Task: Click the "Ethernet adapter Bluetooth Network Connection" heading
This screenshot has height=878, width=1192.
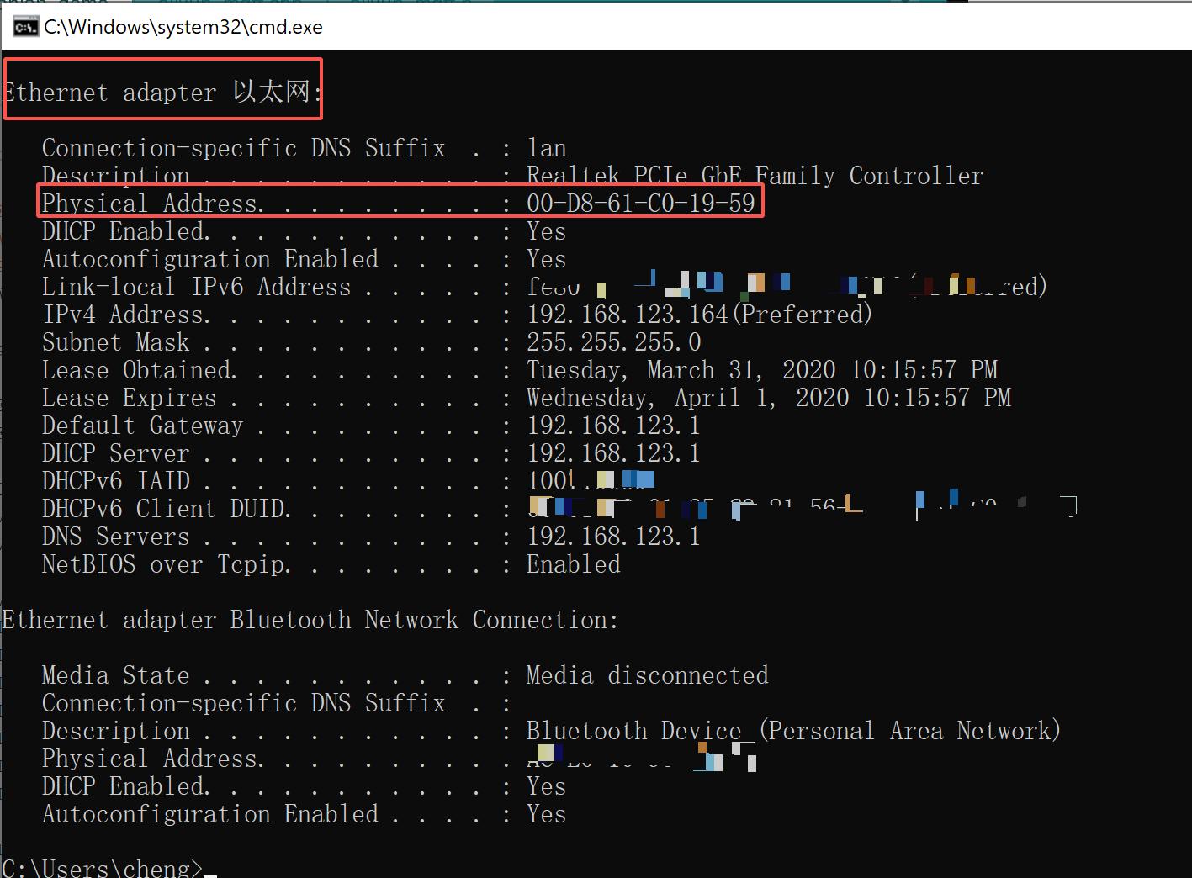Action: 310,620
